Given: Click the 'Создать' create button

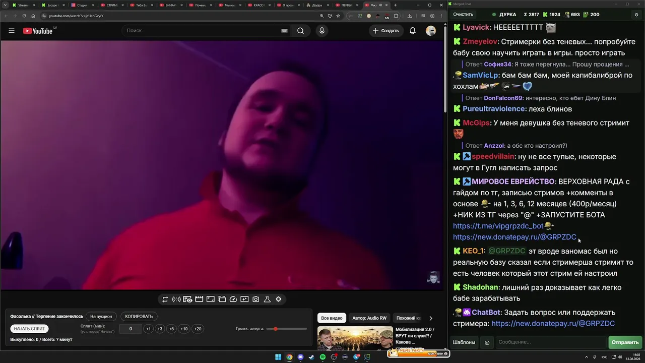Looking at the screenshot, I should [386, 31].
